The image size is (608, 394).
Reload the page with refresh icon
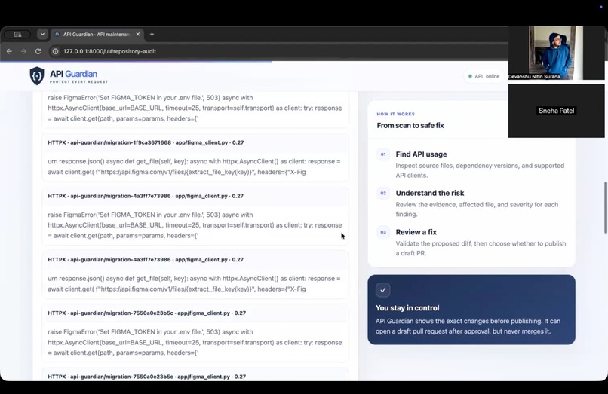point(38,51)
